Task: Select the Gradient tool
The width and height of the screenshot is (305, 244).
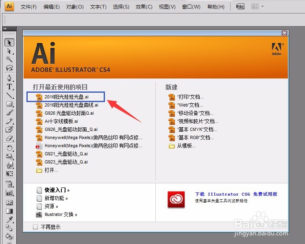Action: [9, 211]
